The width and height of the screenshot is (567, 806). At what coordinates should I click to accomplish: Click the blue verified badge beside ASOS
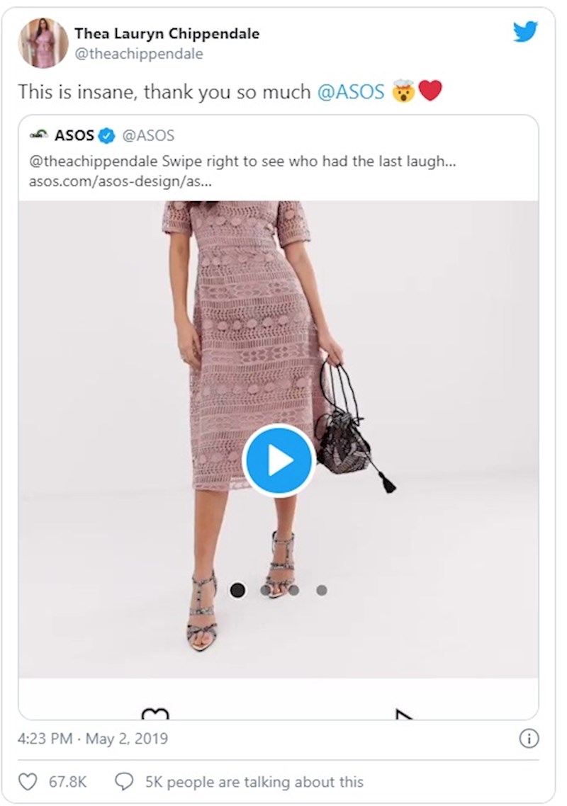tap(107, 135)
